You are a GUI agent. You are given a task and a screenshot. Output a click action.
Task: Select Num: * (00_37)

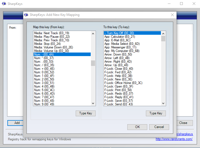click(x=62, y=58)
